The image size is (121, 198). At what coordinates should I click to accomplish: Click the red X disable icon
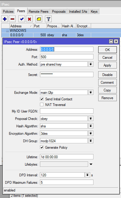(x=30, y=19)
